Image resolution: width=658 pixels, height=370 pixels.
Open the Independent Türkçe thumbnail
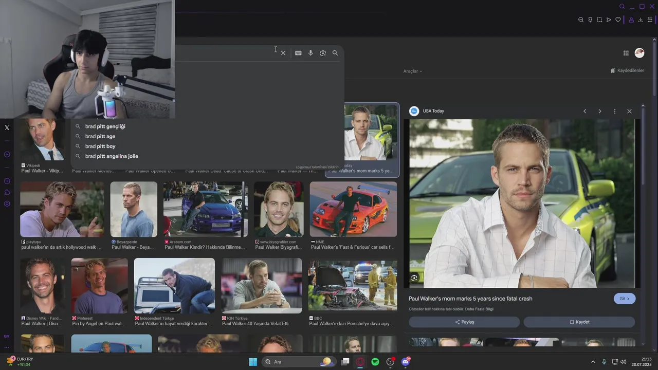tap(174, 286)
